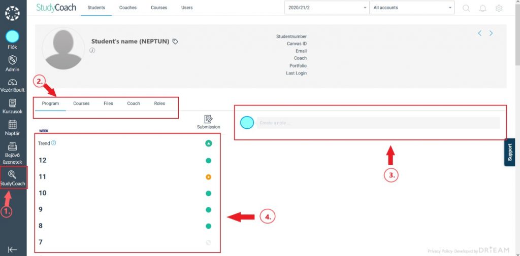Click the week 7 grey status dot
This screenshot has height=256, width=520.
click(x=208, y=242)
